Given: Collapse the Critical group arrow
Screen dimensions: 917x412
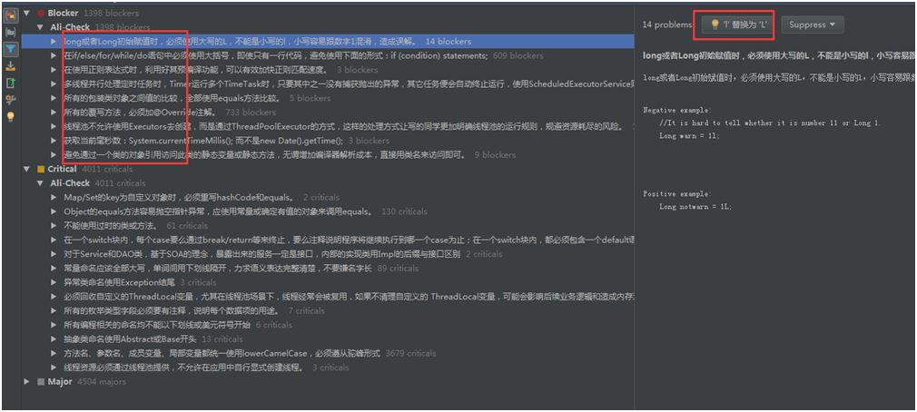Looking at the screenshot, I should pos(26,169).
